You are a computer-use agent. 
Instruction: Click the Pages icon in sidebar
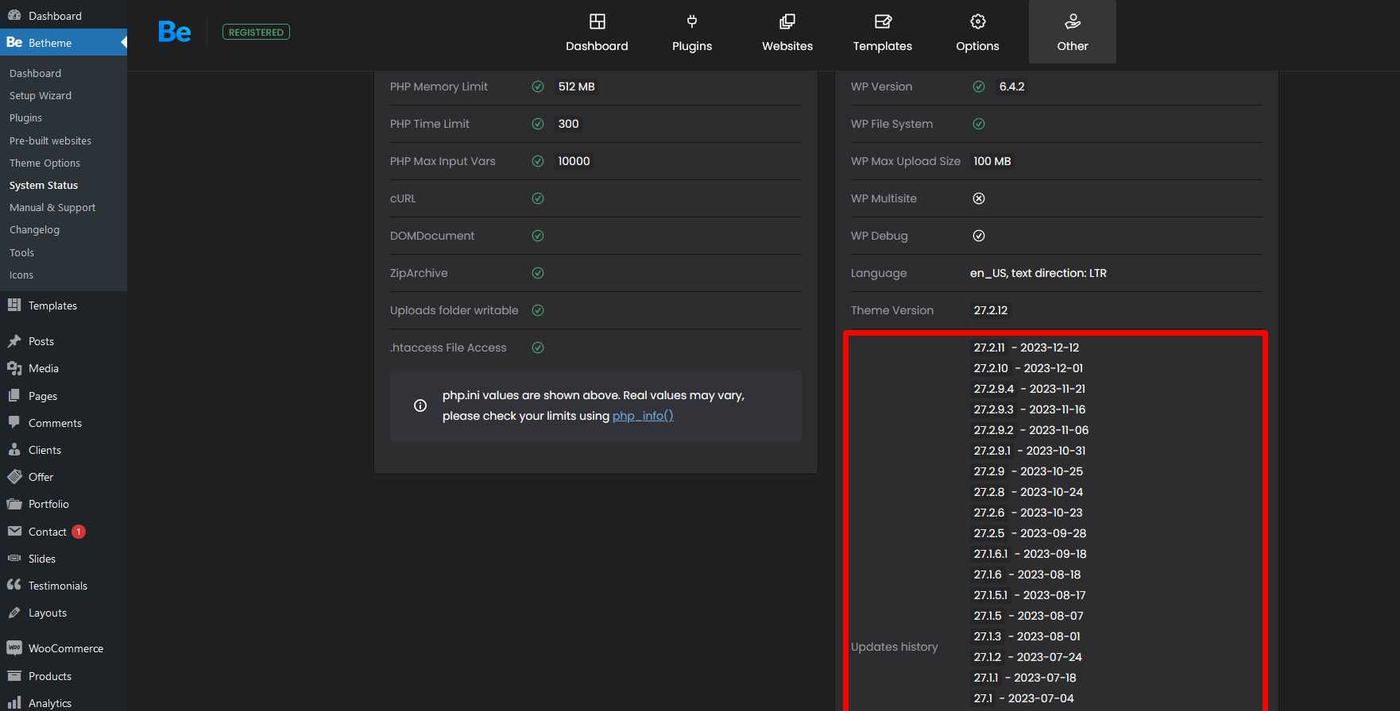(14, 395)
